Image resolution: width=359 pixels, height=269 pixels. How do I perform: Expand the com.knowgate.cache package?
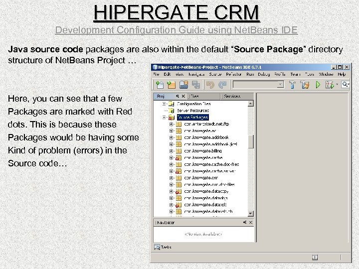(171, 157)
